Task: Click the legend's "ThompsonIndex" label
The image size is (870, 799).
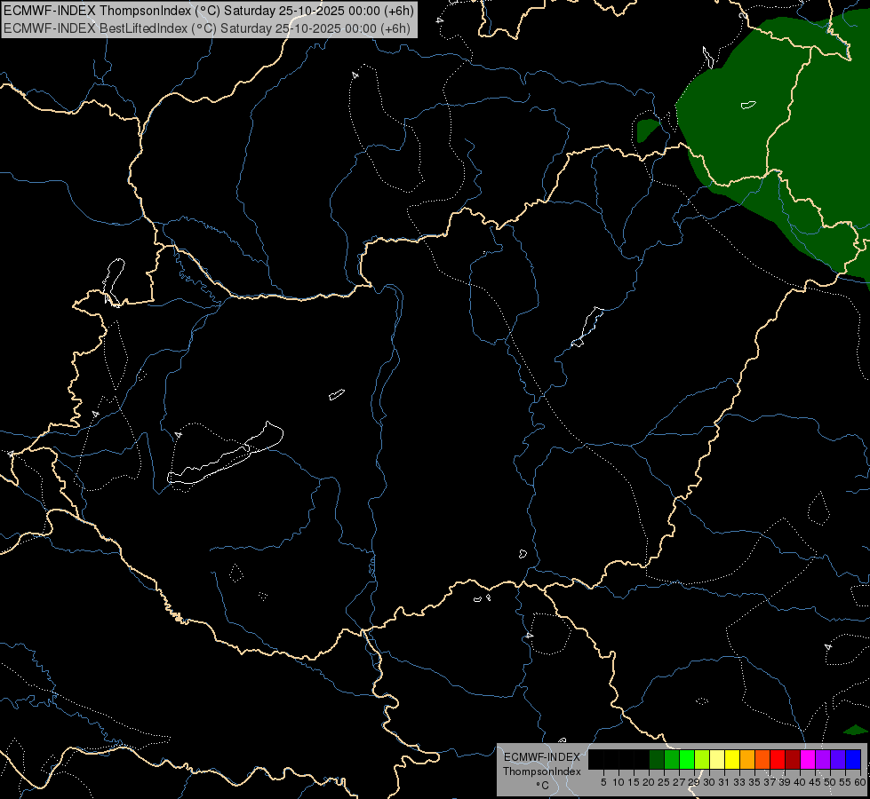Action: (542, 771)
